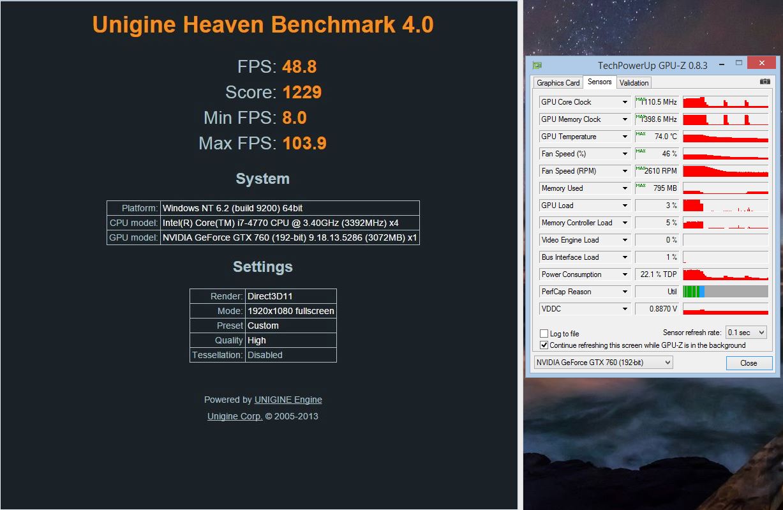Click the Power Consumption value 22.1 % TDP
Viewport: 783px width, 510px height.
657,274
